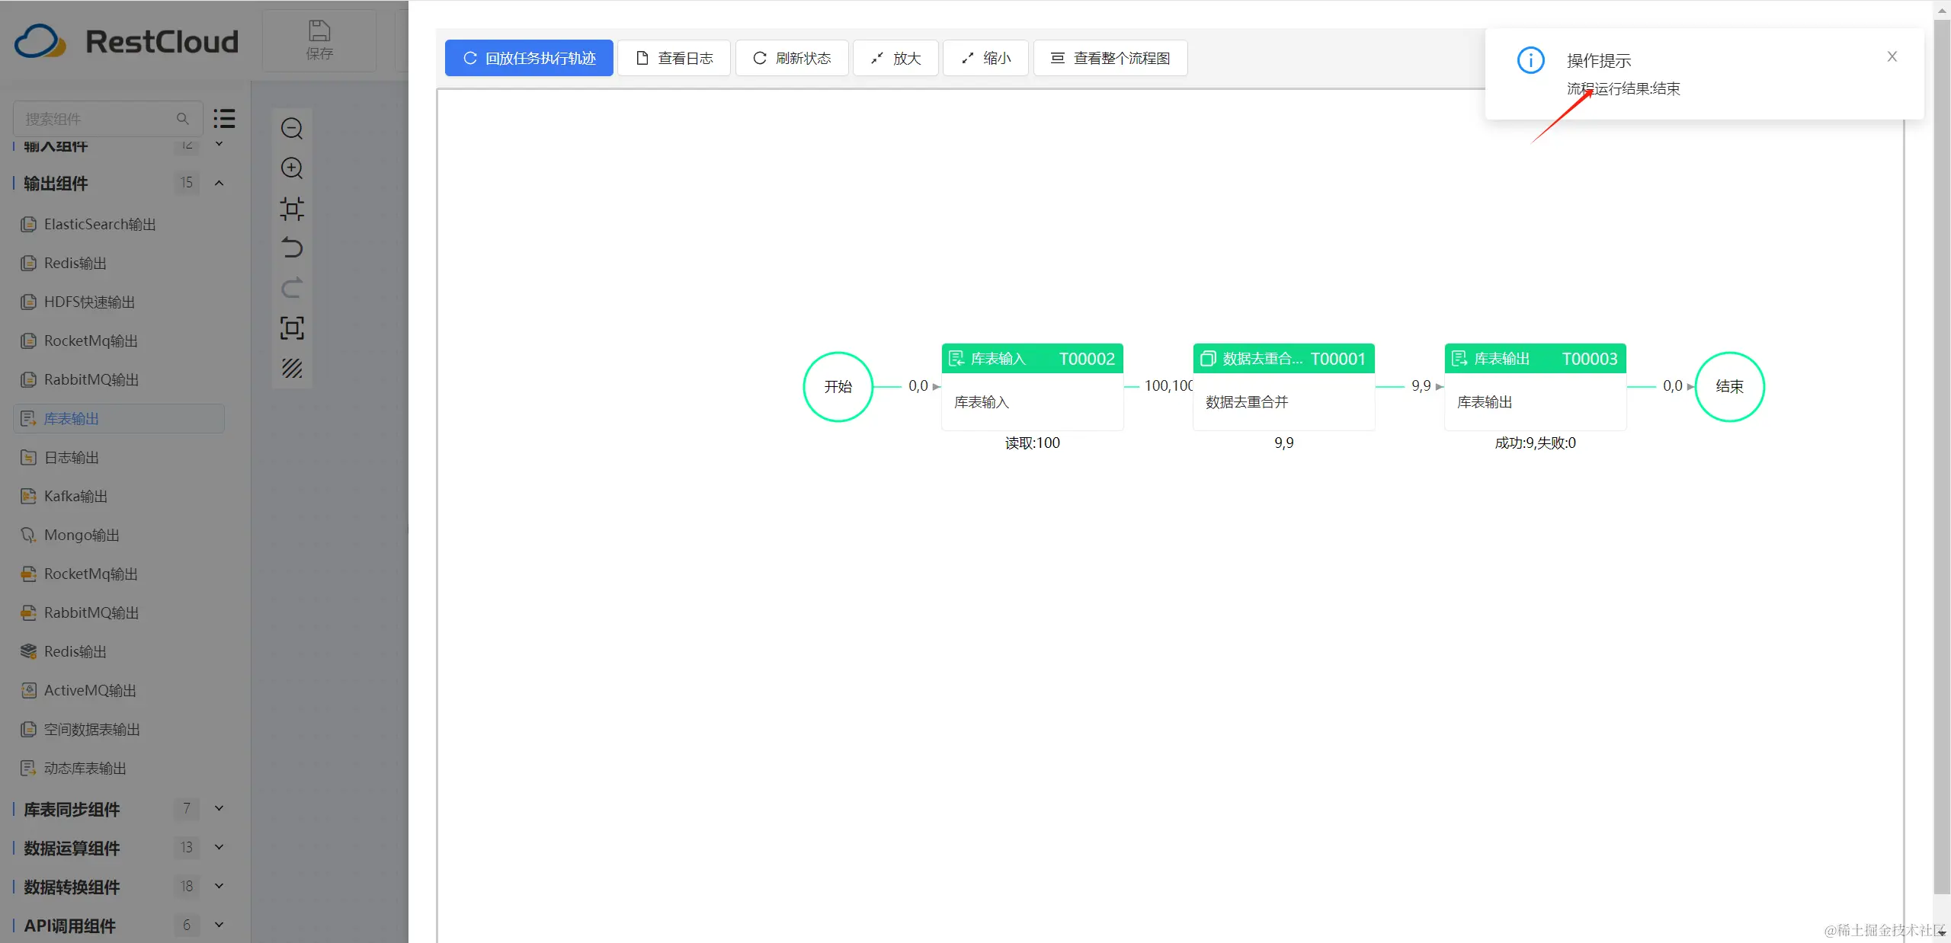The image size is (1951, 943).
Task: Click 刷新状态 toolbar button
Action: click(x=792, y=58)
